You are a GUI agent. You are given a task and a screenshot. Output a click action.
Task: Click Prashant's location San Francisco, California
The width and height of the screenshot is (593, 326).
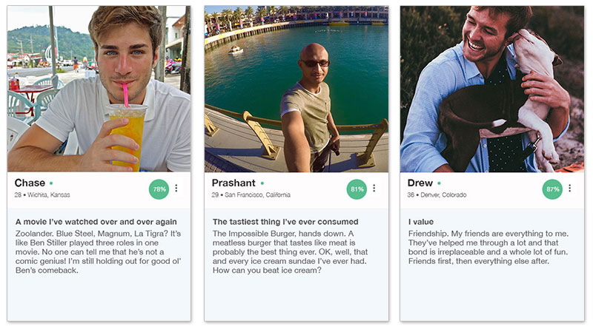point(257,194)
